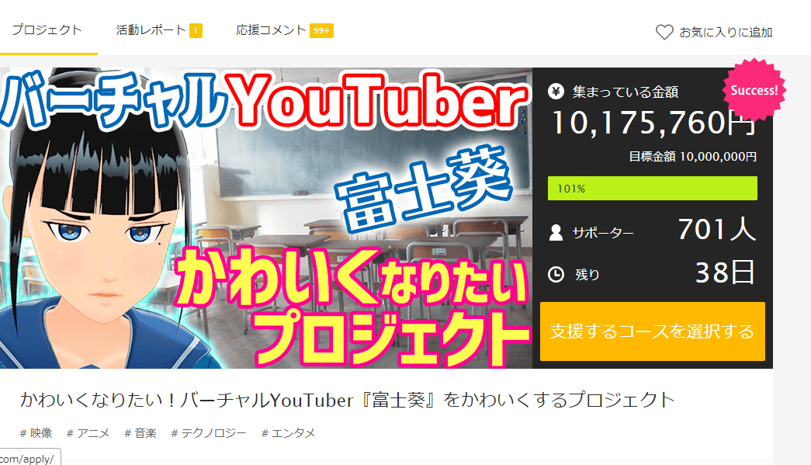Click the heart favorite icon
This screenshot has height=465, width=811.
[x=664, y=32]
